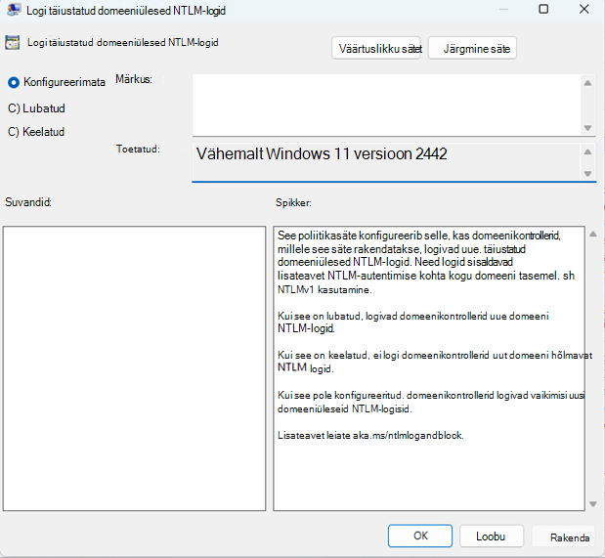The image size is (605, 558).
Task: Cancel with the Loobu button
Action: coord(492,536)
